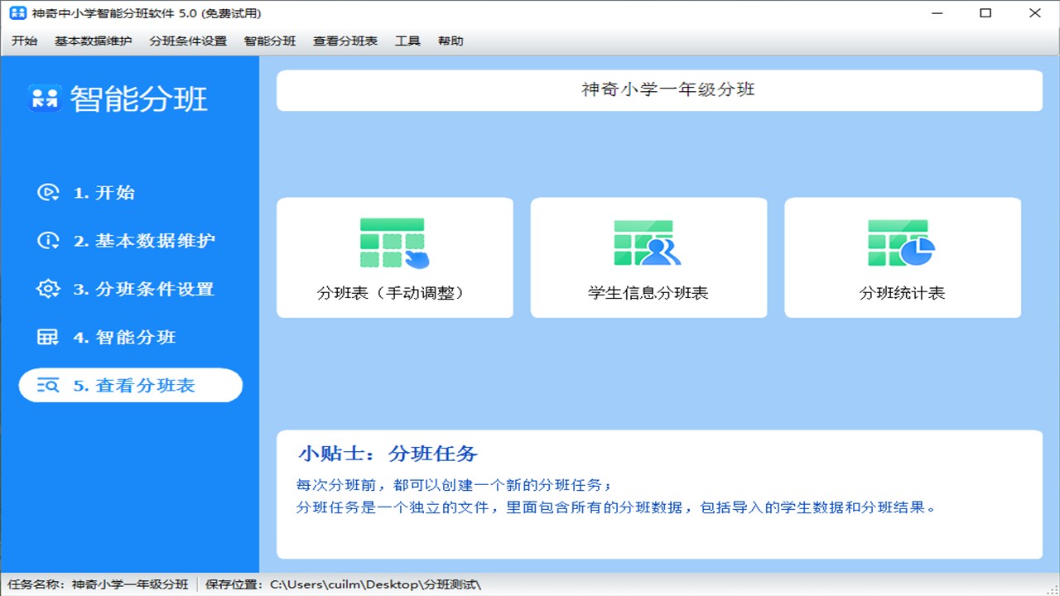
Task: Open the 学生信息分班表 card
Action: (648, 257)
